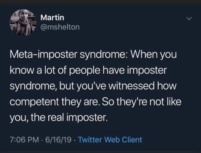Visit the @mshelton handle profile
Viewport: 201px width, 153px height.
click(60, 27)
